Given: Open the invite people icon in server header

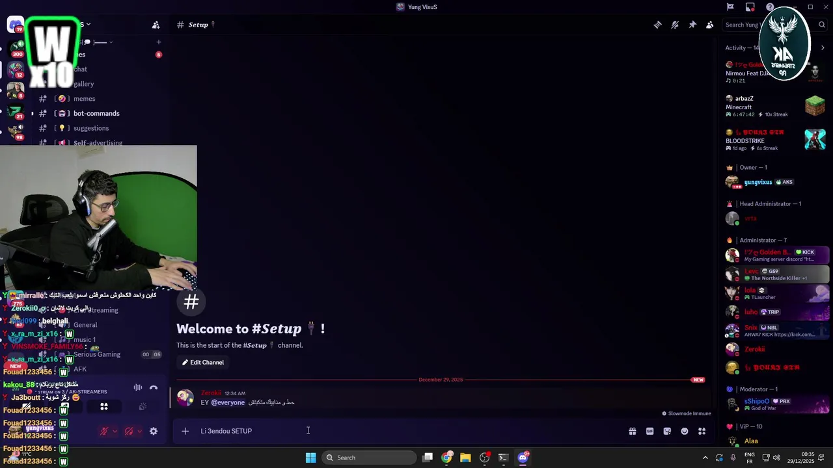Looking at the screenshot, I should point(156,25).
